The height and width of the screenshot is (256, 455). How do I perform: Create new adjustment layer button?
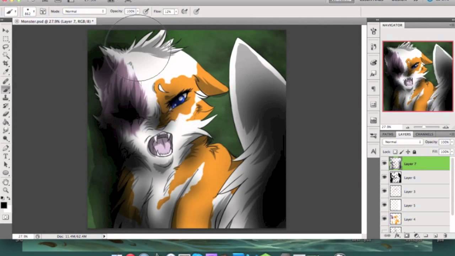pos(417,236)
